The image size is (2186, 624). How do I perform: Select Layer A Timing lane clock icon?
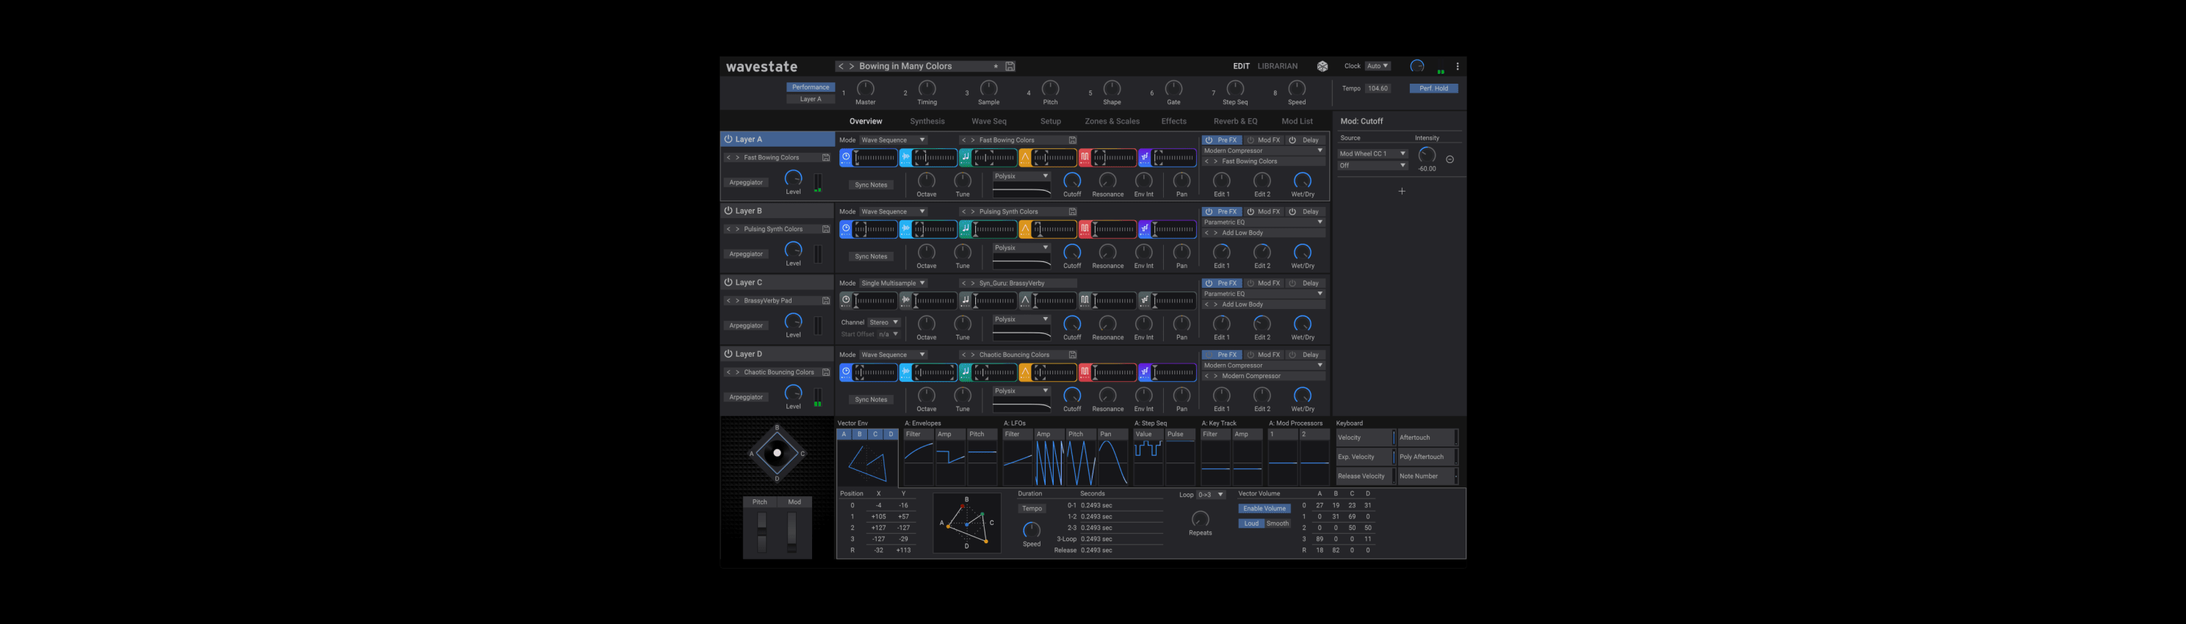(846, 158)
